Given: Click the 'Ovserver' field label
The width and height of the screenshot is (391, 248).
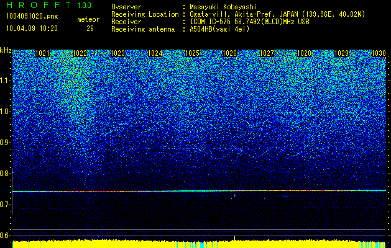Looking at the screenshot, I should pos(126,7).
